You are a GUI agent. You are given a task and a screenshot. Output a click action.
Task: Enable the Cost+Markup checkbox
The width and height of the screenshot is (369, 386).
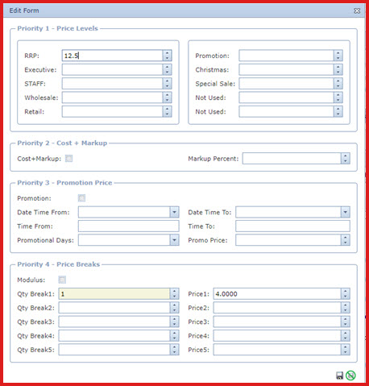pyautogui.click(x=69, y=159)
